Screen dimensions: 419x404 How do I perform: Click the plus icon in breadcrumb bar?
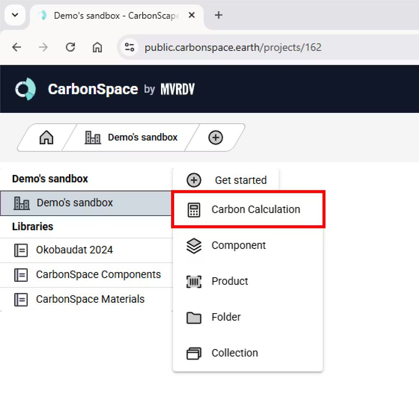point(215,138)
